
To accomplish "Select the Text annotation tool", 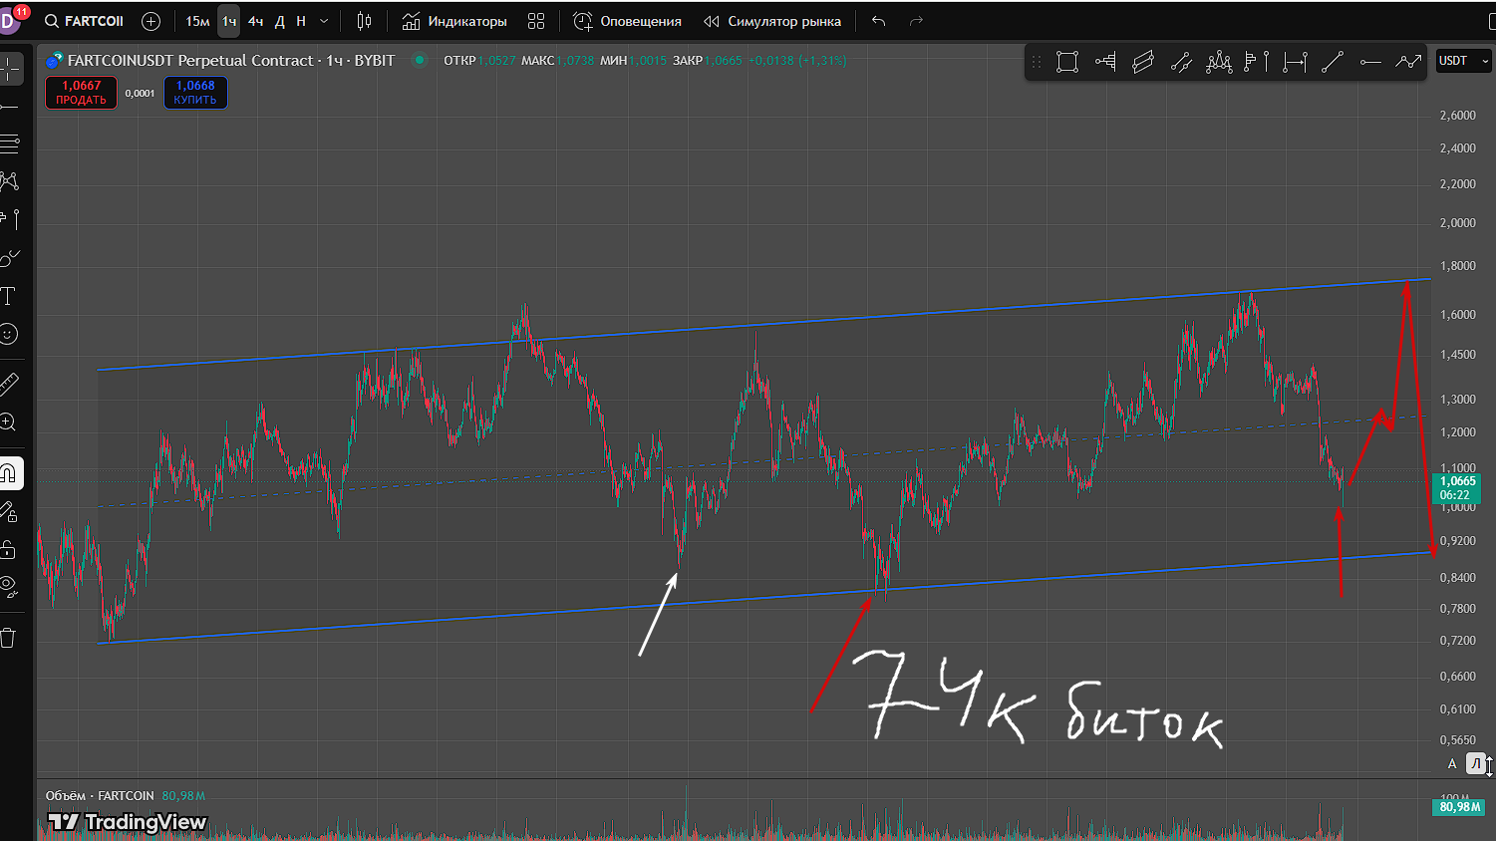I will (9, 296).
